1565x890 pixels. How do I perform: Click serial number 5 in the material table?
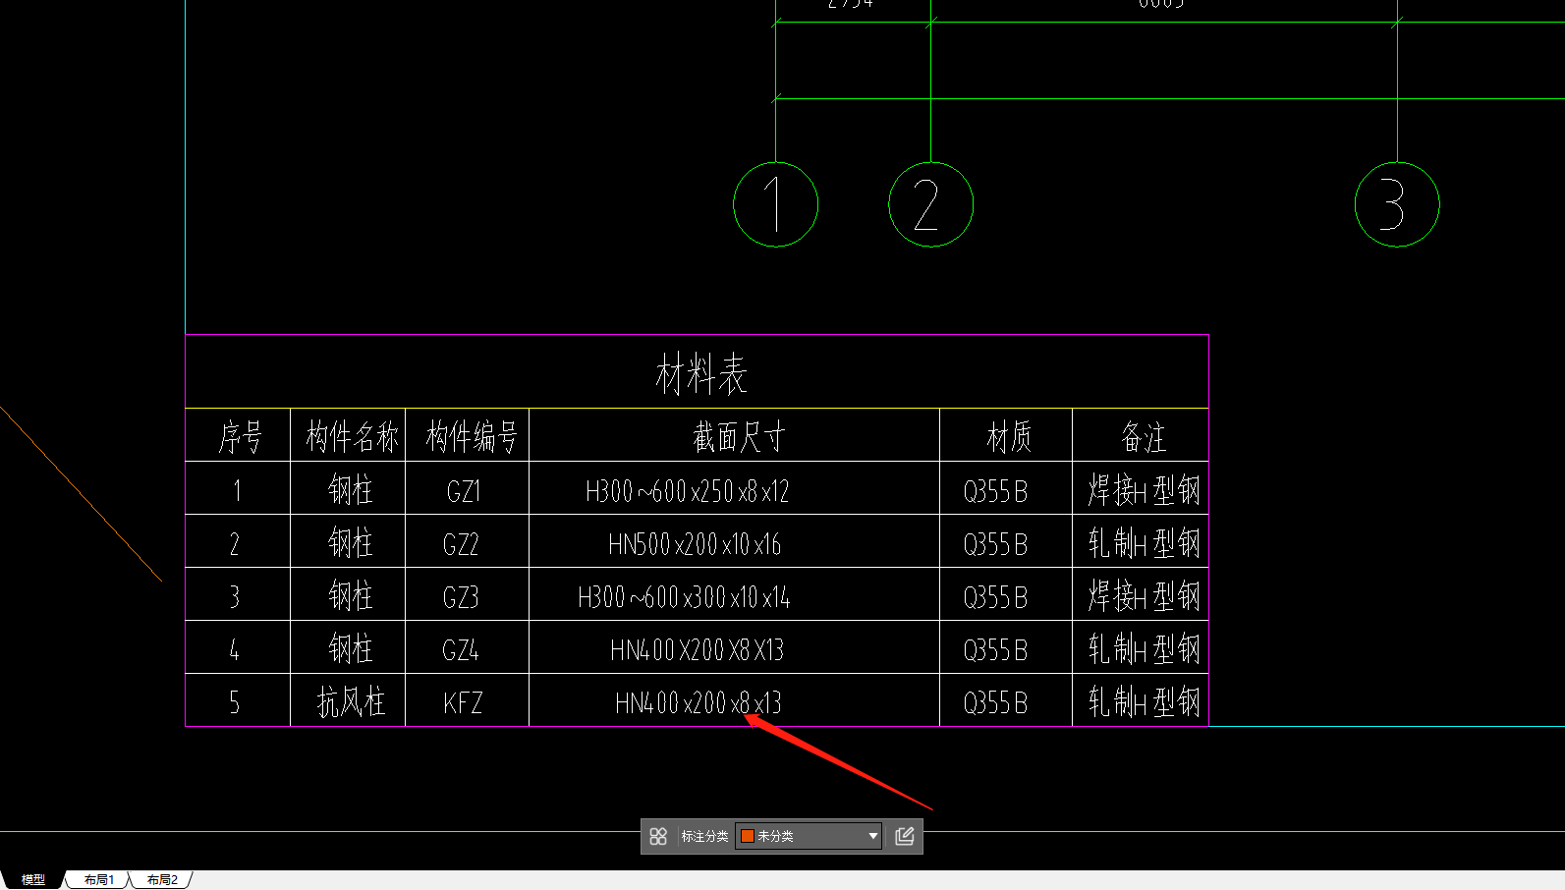(234, 702)
